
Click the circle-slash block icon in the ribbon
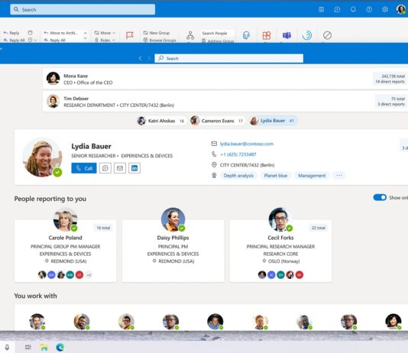coord(327,35)
